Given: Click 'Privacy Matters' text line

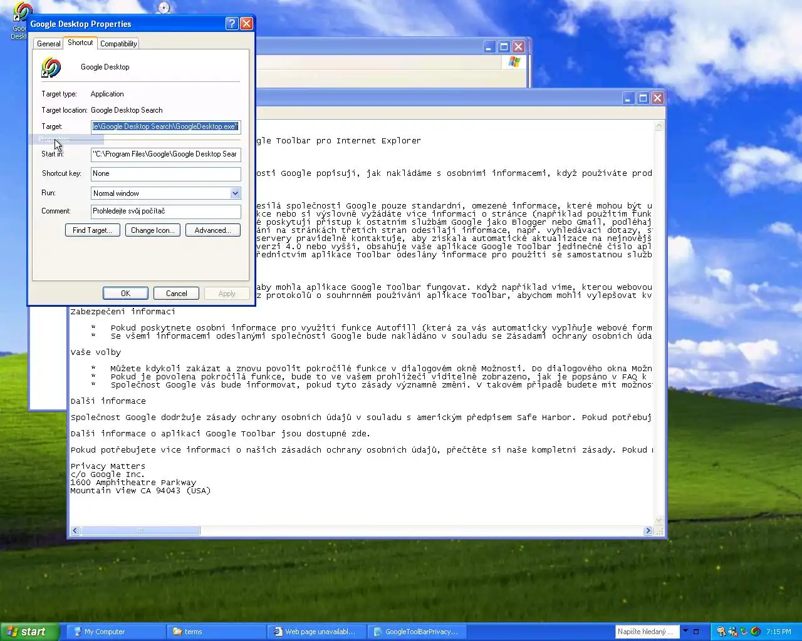Looking at the screenshot, I should point(108,466).
